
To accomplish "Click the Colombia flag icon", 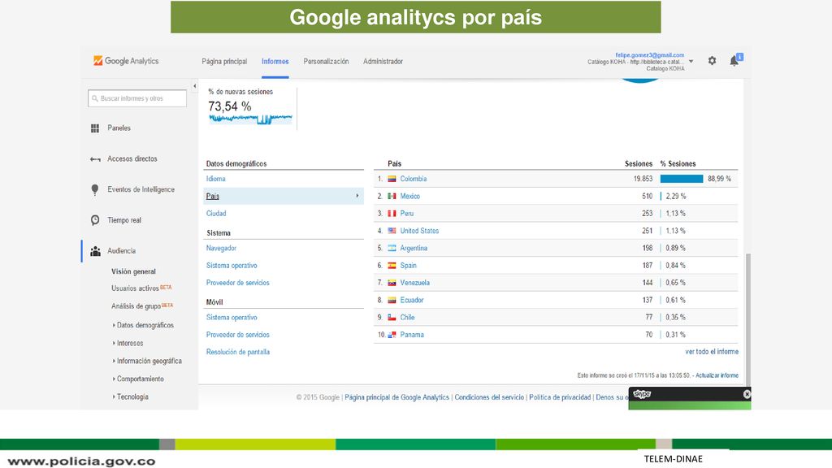I will pos(392,180).
